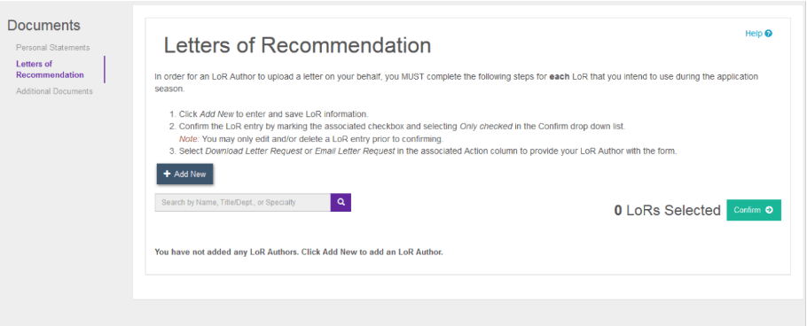Click the red Note label
Image resolution: width=807 pixels, height=326 pixels.
click(189, 139)
